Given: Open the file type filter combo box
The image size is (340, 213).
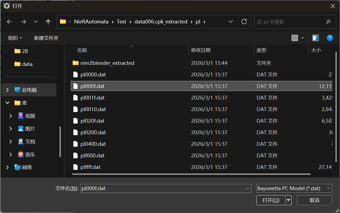Looking at the screenshot, I should [294, 188].
